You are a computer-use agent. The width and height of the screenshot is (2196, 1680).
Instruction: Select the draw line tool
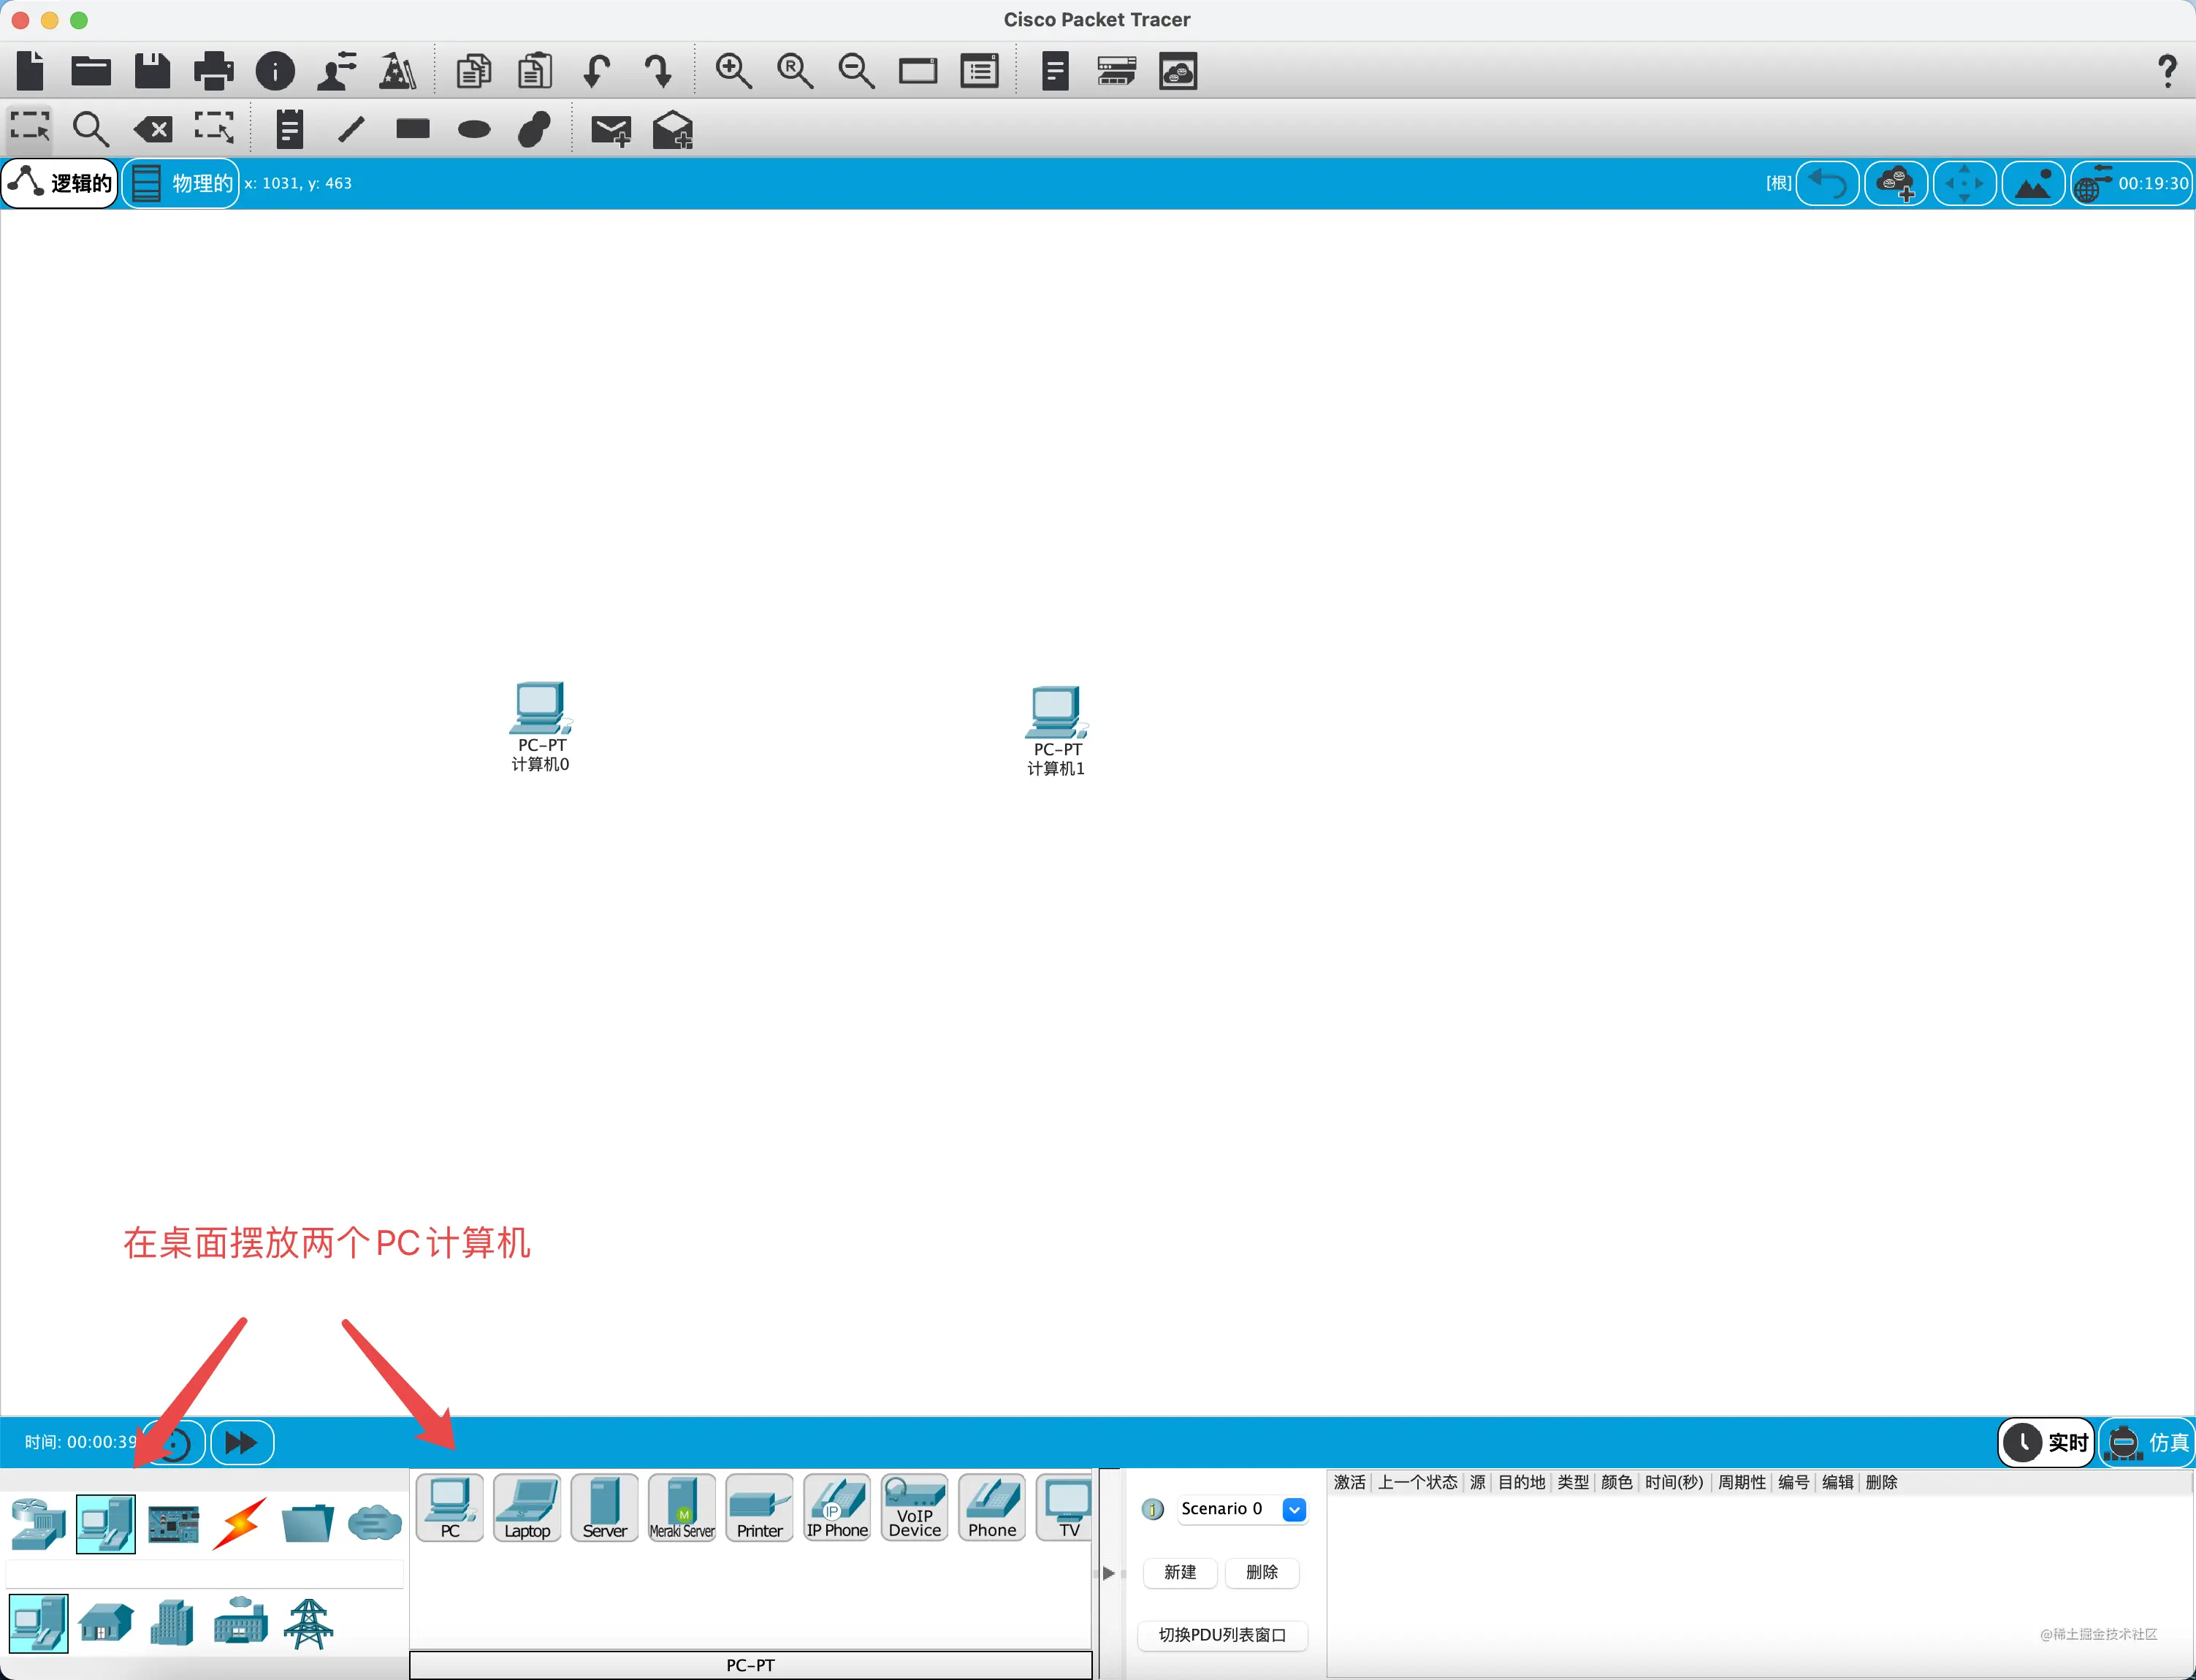351,129
